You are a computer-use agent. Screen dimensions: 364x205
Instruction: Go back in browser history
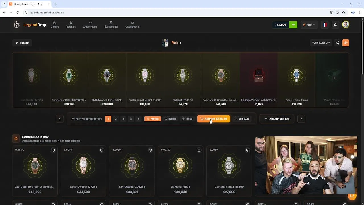click(x=4, y=13)
